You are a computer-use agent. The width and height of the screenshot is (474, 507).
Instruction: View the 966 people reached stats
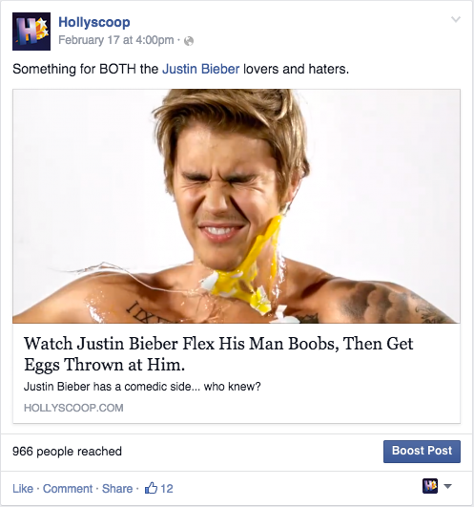[x=67, y=452]
